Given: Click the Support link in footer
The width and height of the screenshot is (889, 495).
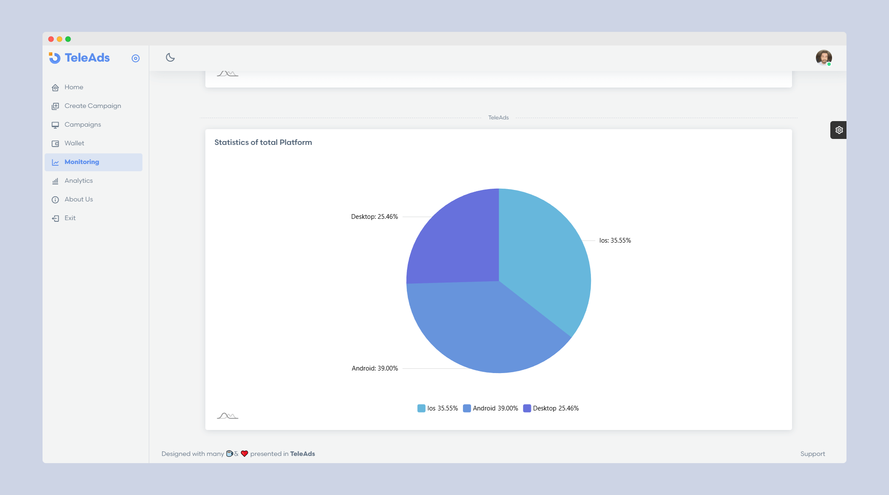Looking at the screenshot, I should [812, 454].
